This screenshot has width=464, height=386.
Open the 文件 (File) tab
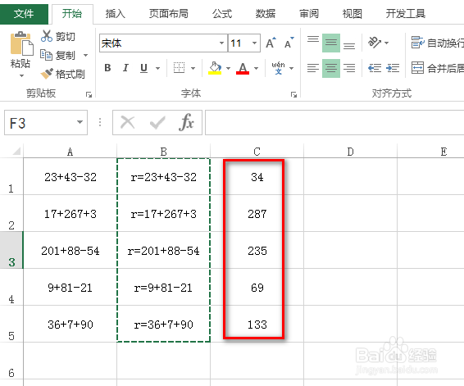pos(24,14)
